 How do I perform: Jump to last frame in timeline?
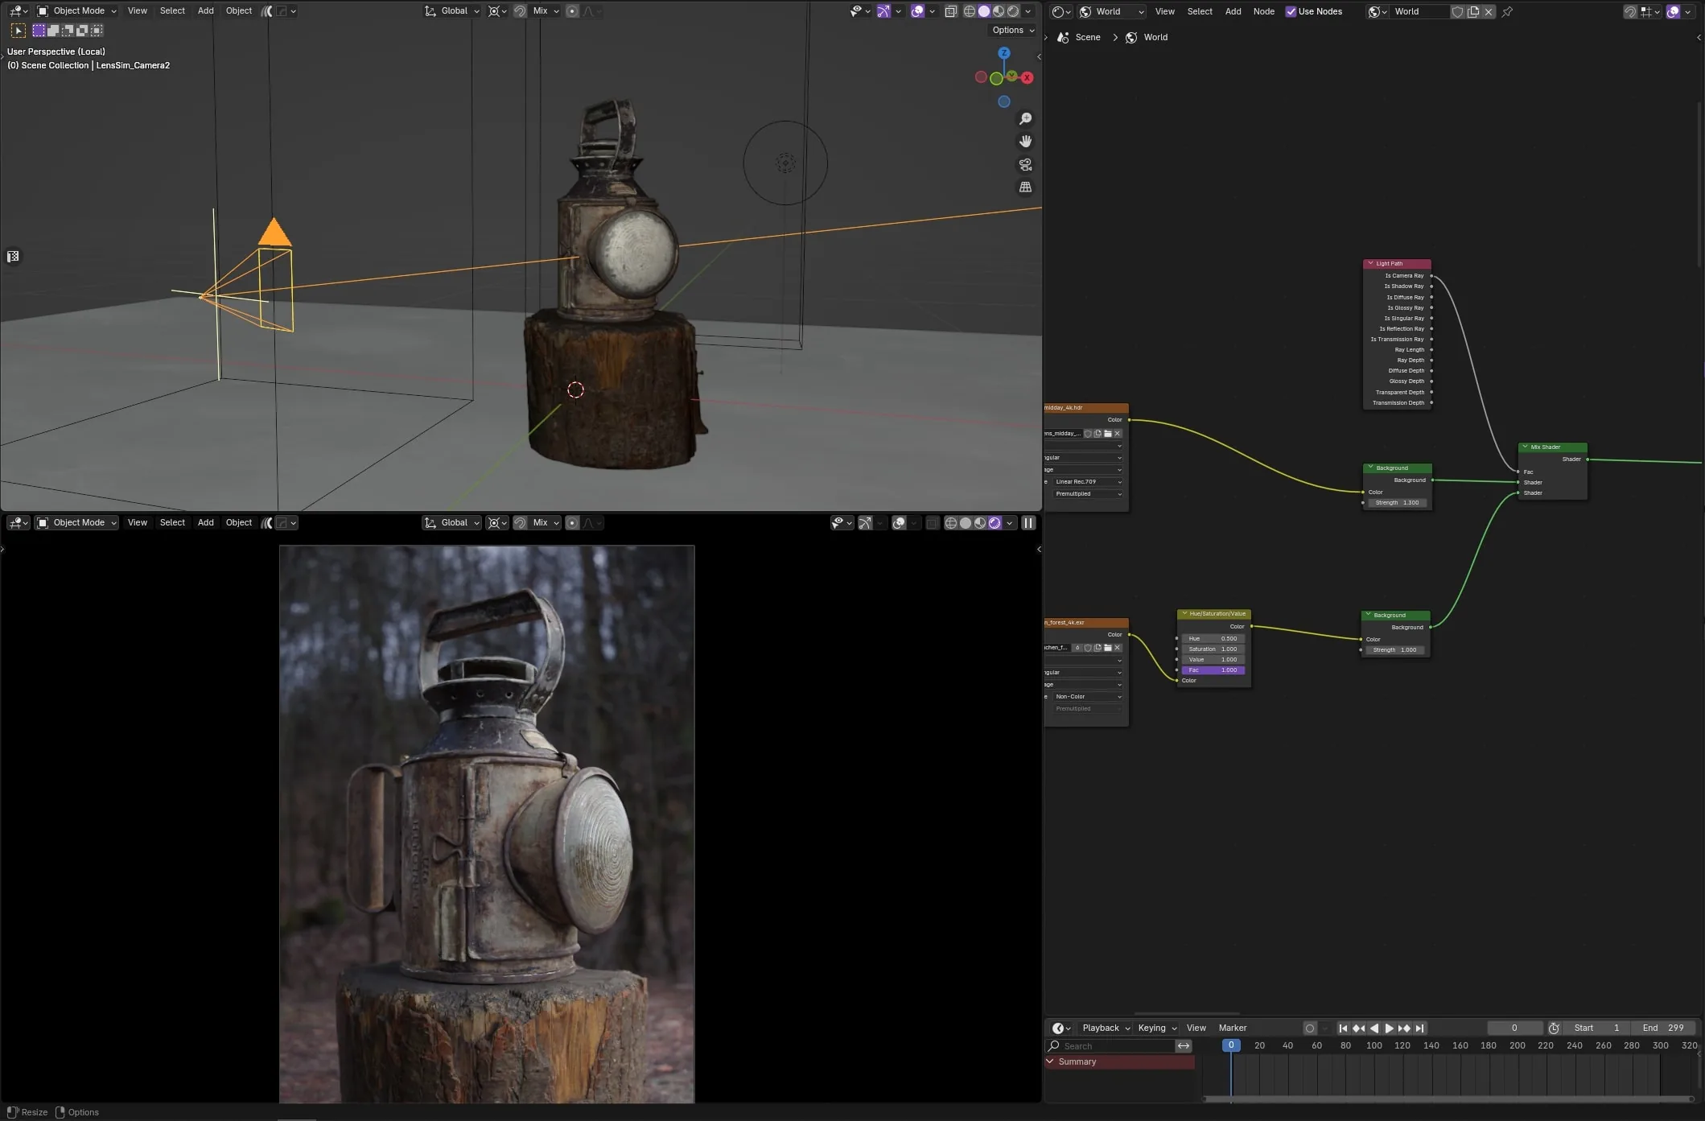[x=1419, y=1028]
